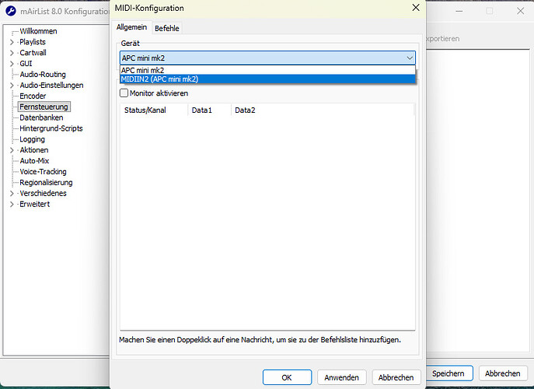534x389 pixels.
Task: Select Encoder in the settings tree
Action: [x=33, y=96]
